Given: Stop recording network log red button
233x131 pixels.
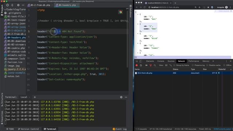Looking at the screenshot, I should (x=137, y=65).
